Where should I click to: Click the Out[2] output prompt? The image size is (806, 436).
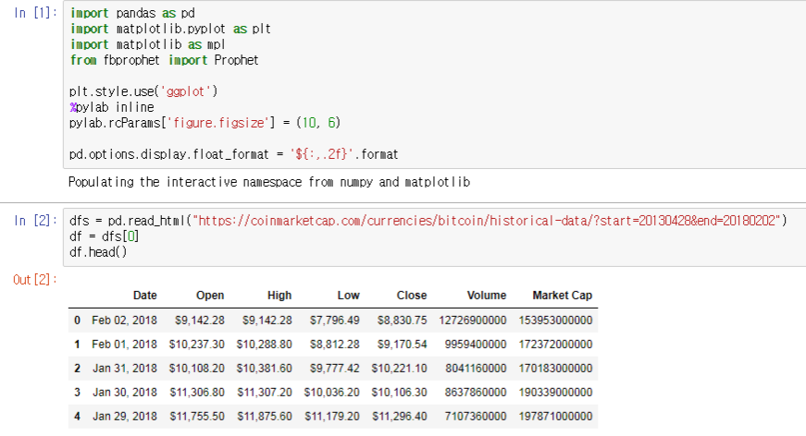click(36, 280)
